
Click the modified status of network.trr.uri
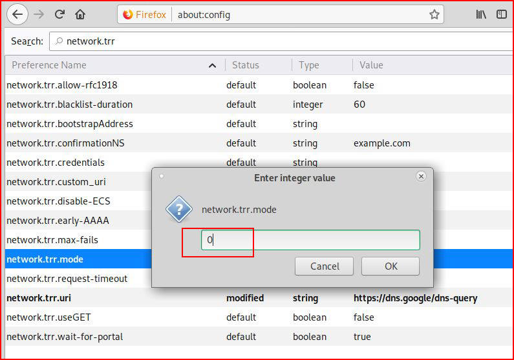[x=245, y=298]
